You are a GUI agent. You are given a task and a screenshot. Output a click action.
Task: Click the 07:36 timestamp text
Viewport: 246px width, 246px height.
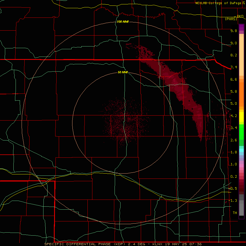(x=195, y=244)
